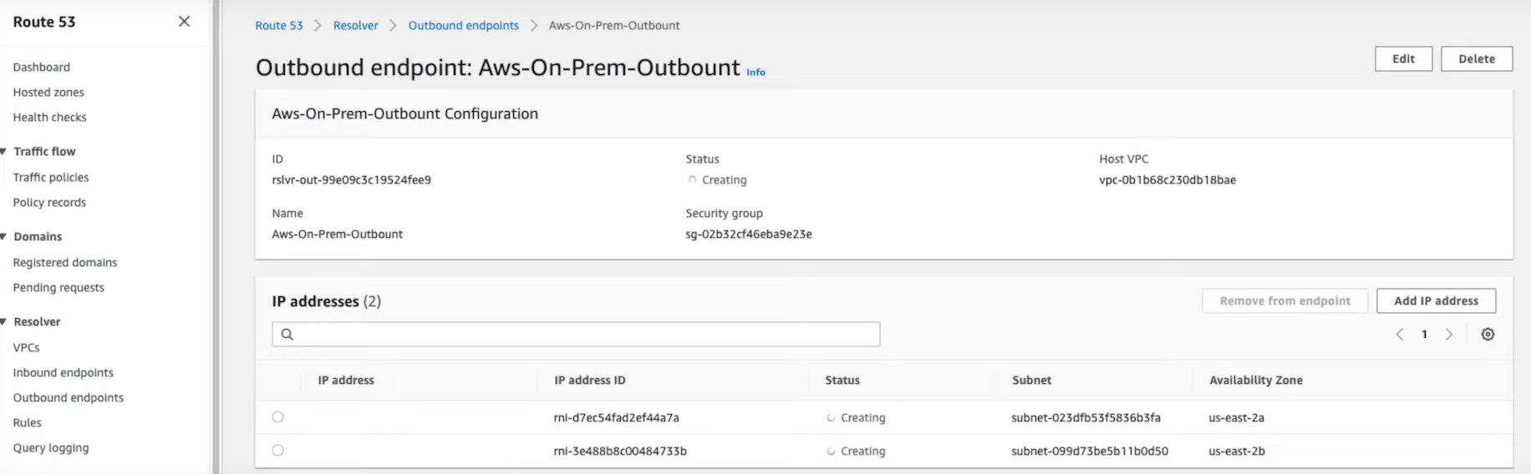The width and height of the screenshot is (1531, 474).
Task: Click the Name value Aws-On-Prem-Outbount
Action: [x=338, y=234]
